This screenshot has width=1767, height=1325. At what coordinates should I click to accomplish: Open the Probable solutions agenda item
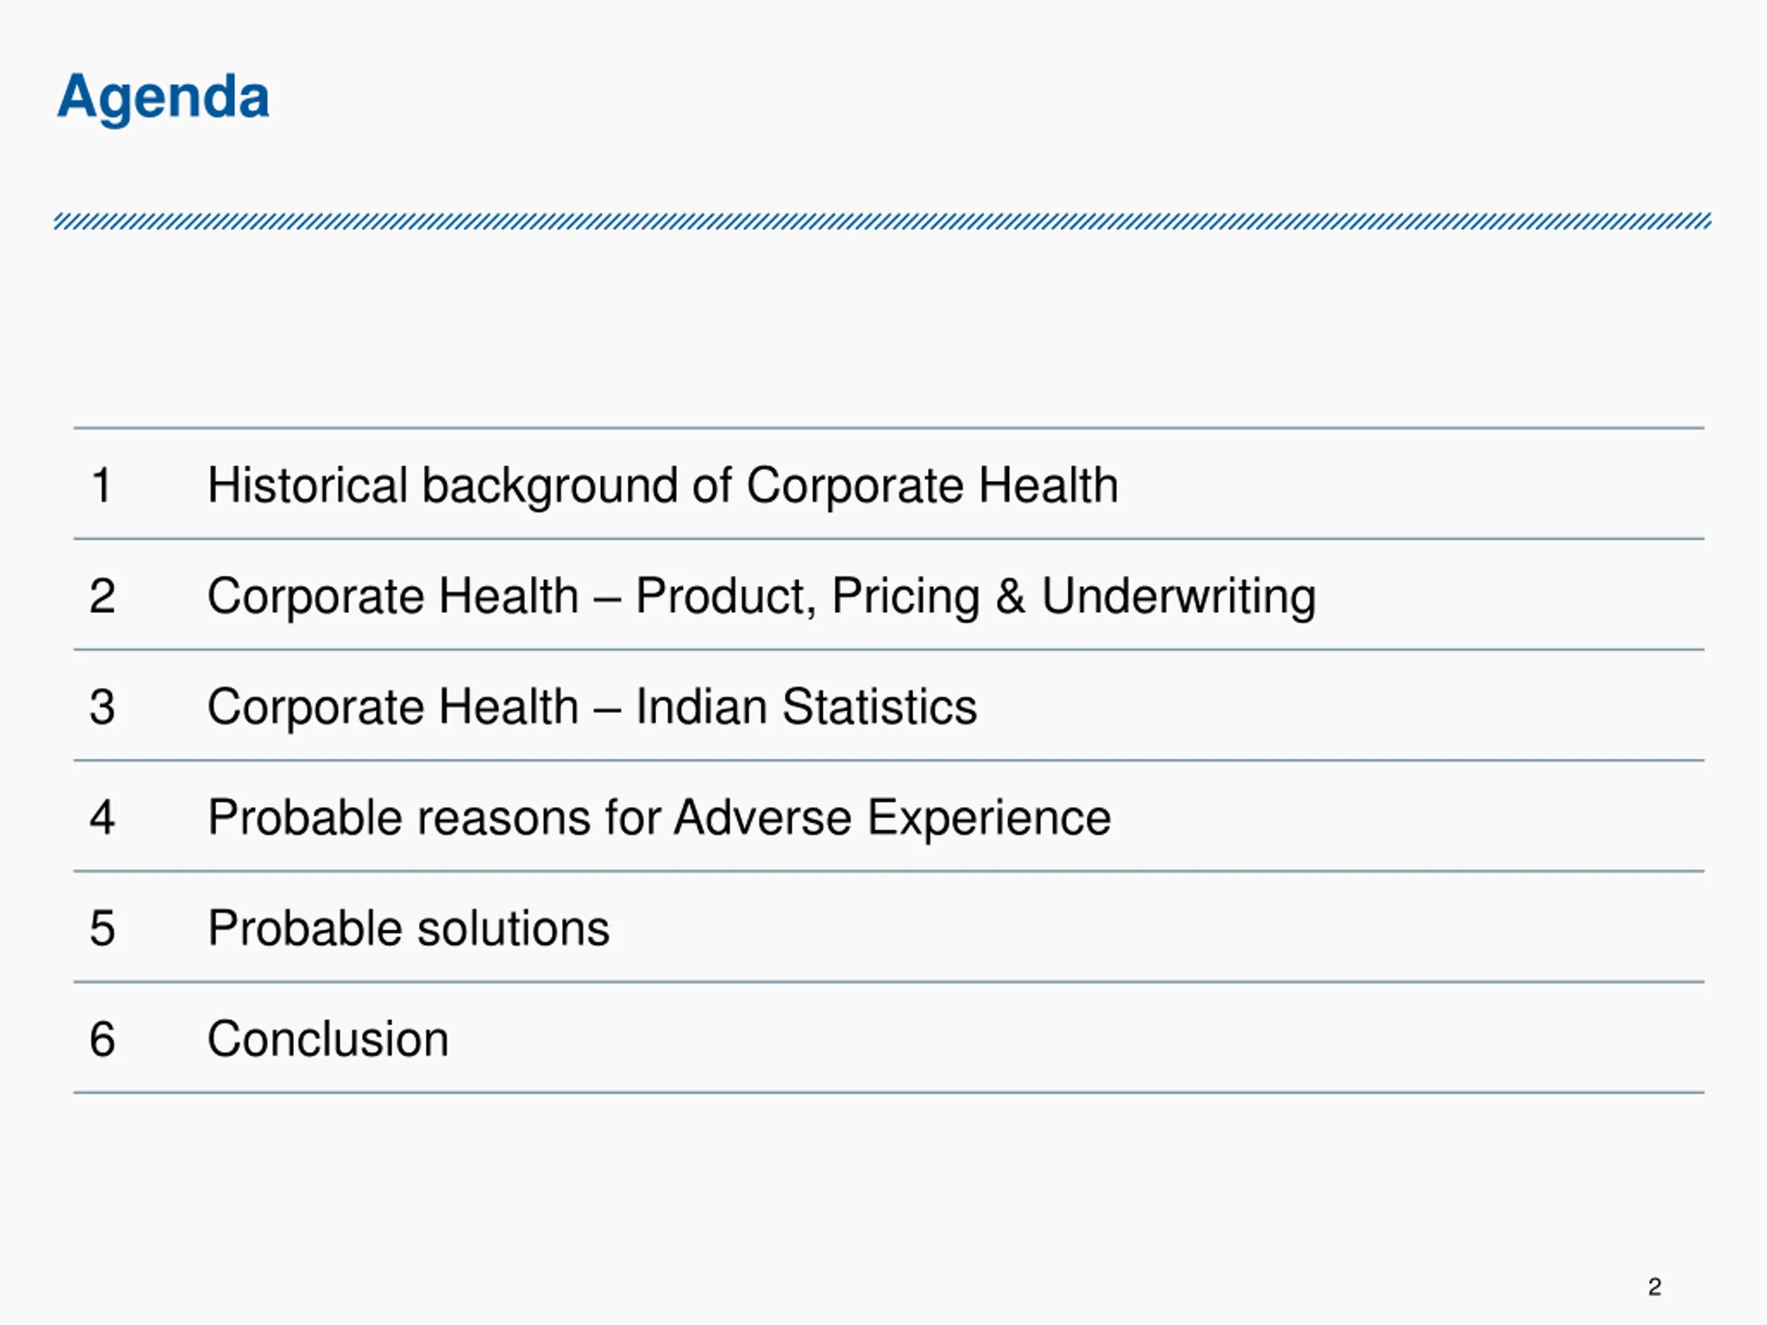click(408, 928)
